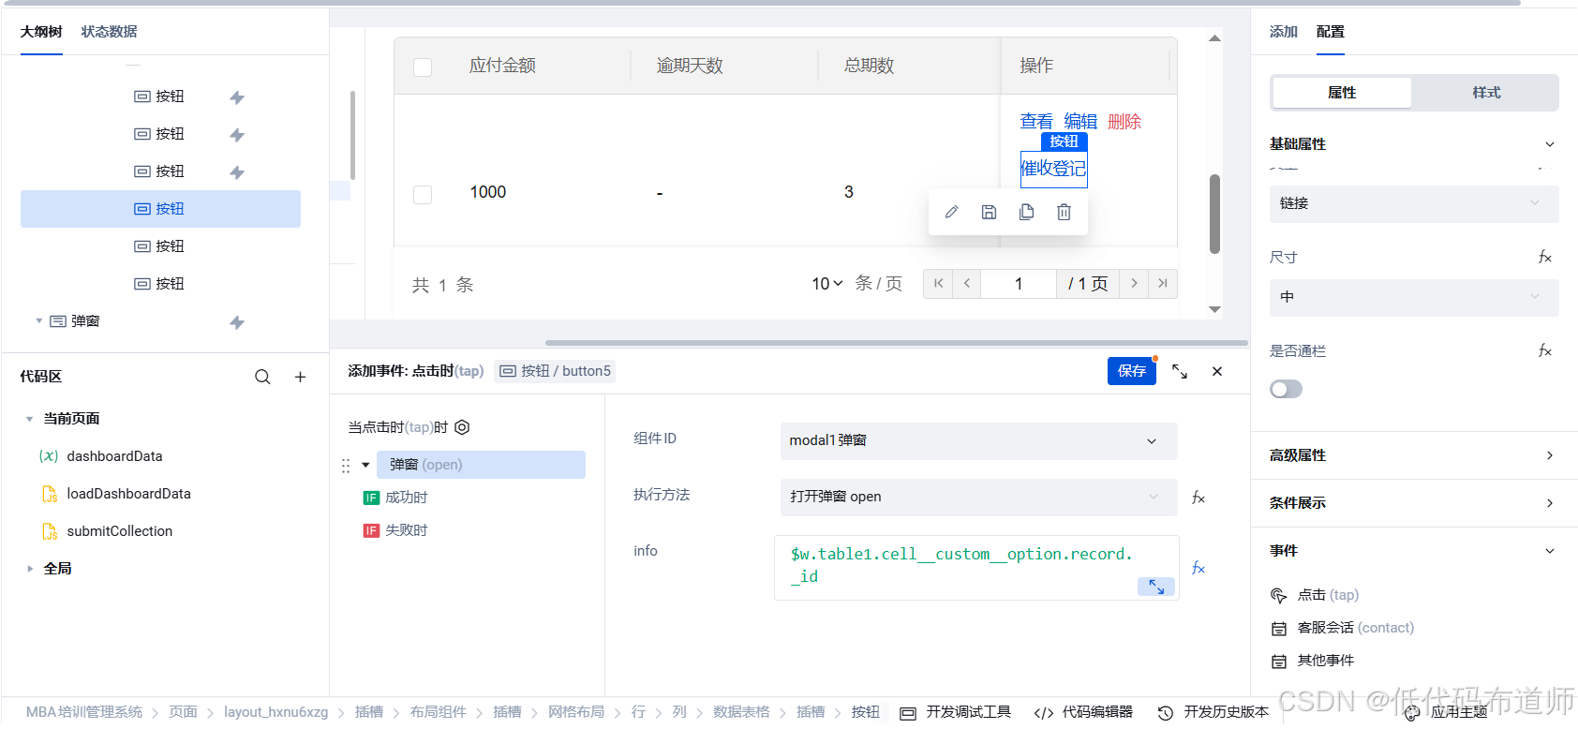Viewport: 1578px width, 729px height.
Task: Open the 尺寸 dropdown showing 中
Action: click(x=1414, y=297)
